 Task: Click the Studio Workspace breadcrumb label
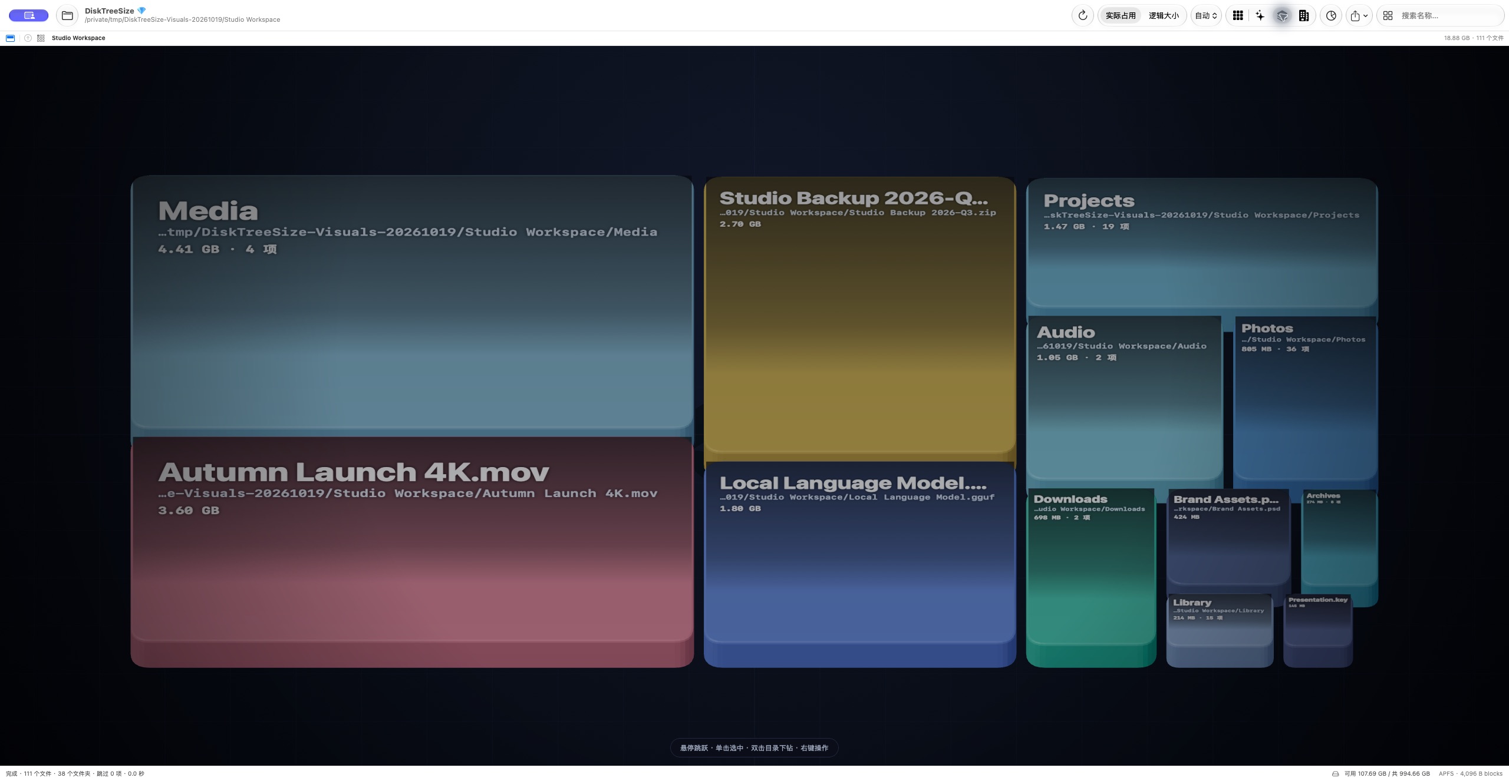point(78,38)
